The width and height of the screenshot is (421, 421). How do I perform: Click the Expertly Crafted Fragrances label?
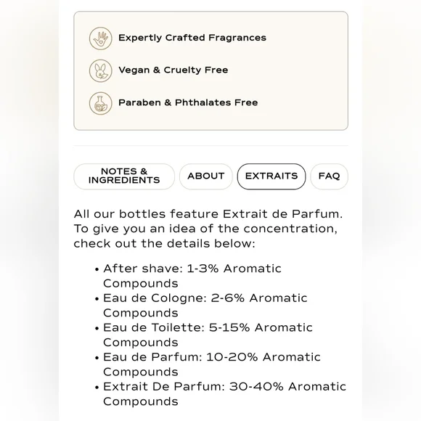(x=192, y=38)
